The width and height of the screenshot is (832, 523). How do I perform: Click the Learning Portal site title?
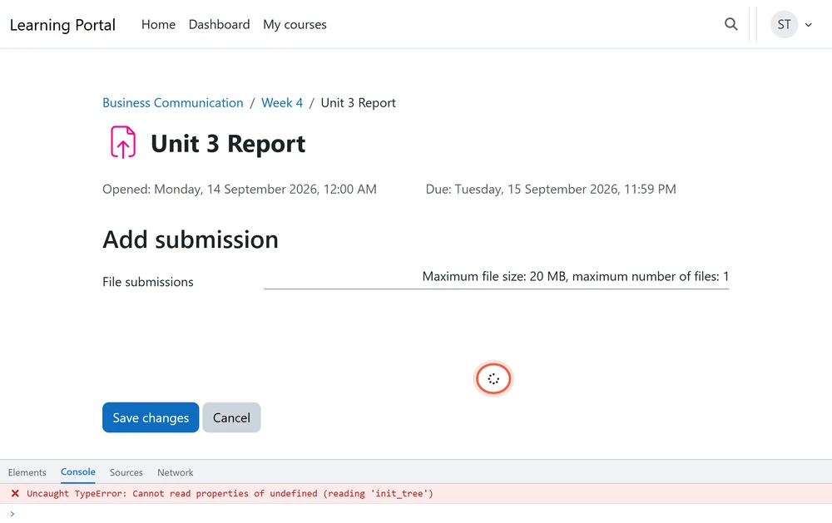point(62,25)
